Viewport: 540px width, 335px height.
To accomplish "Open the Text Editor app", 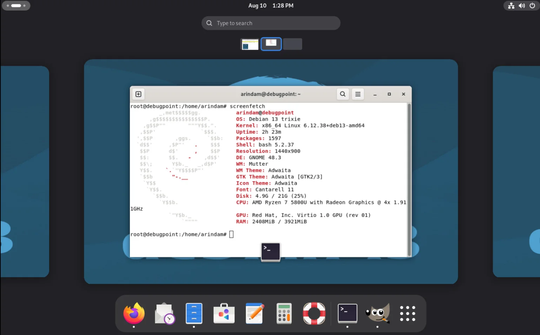I will point(254,313).
